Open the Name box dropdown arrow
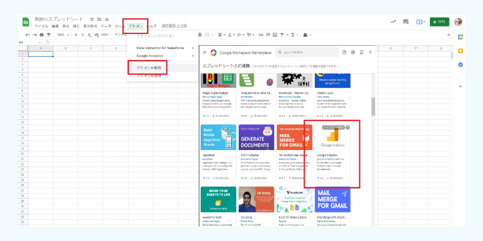The height and width of the screenshot is (241, 483). [40, 42]
